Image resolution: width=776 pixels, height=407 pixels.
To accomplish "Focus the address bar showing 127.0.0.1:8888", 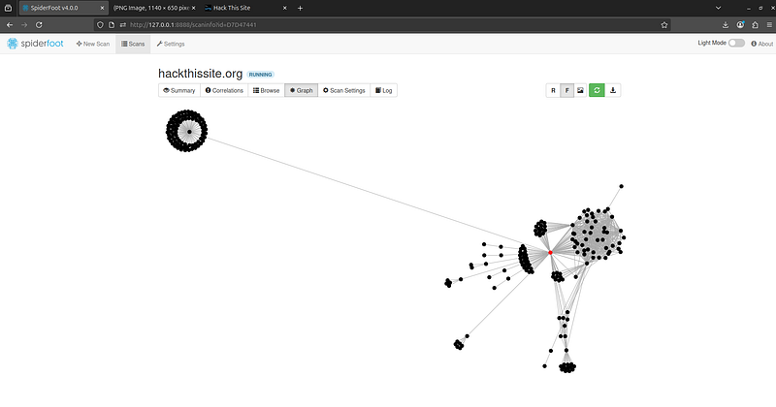I will (381, 25).
